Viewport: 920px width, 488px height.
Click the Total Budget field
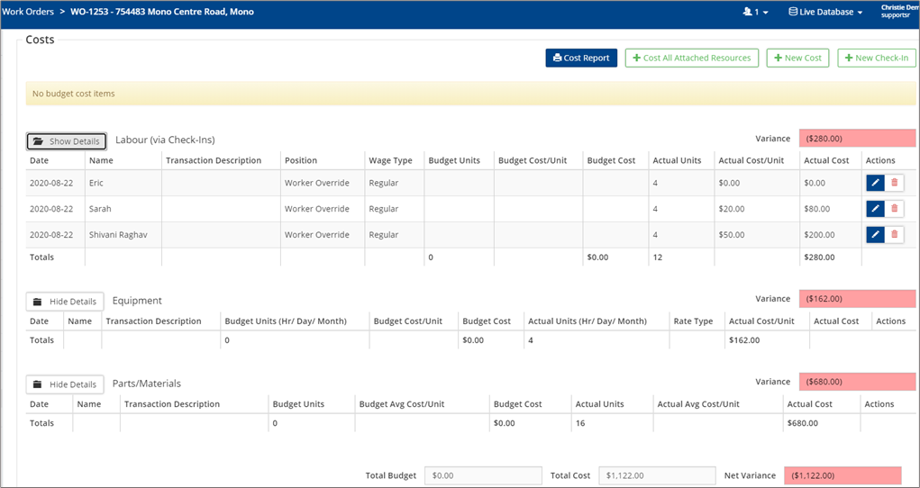tap(483, 475)
